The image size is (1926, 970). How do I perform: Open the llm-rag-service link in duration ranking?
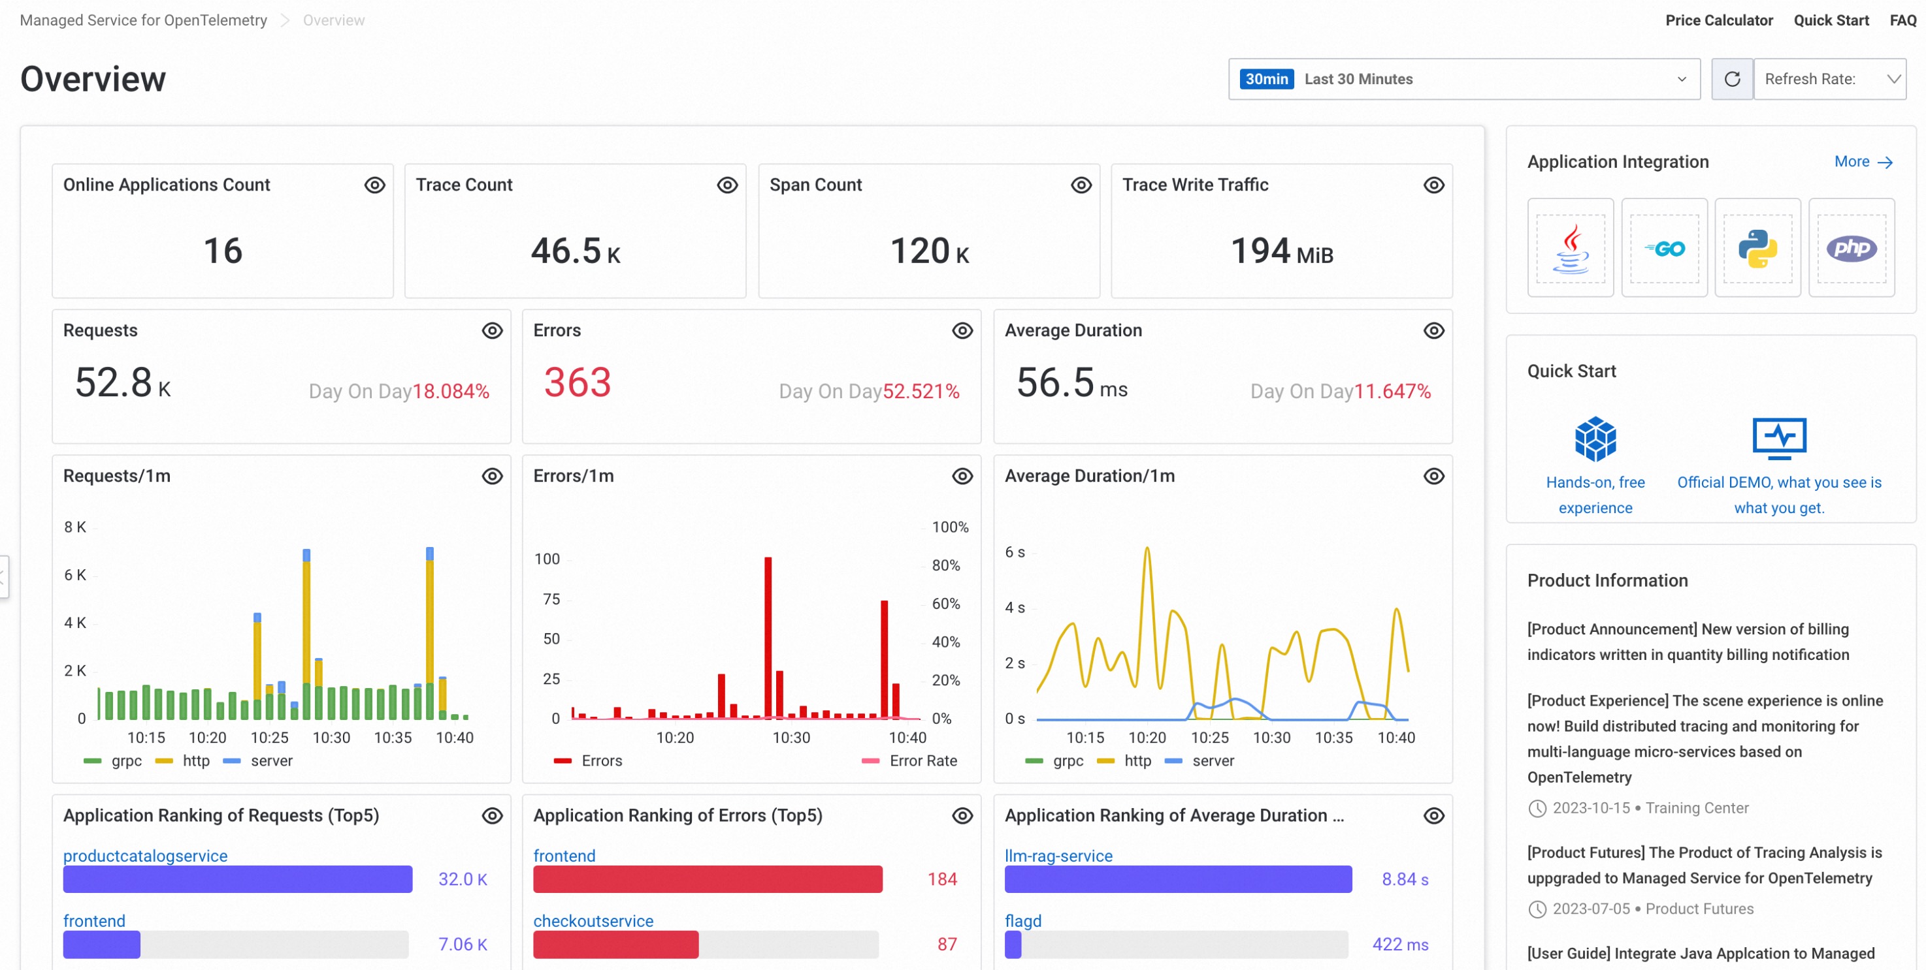point(1058,856)
